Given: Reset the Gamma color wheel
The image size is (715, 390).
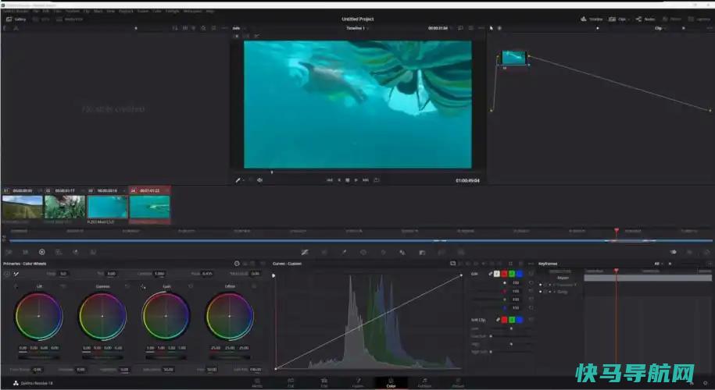Looking at the screenshot, I should (127, 286).
